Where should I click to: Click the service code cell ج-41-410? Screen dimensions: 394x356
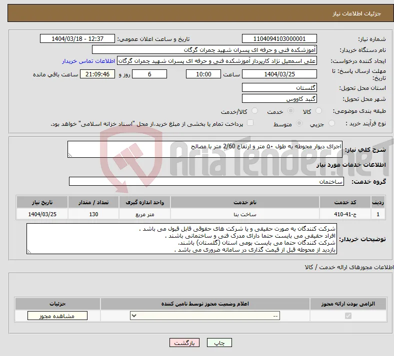point(345,214)
